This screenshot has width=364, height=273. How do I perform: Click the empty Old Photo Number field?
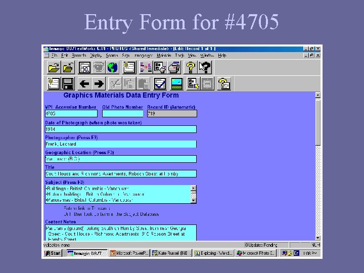122,114
